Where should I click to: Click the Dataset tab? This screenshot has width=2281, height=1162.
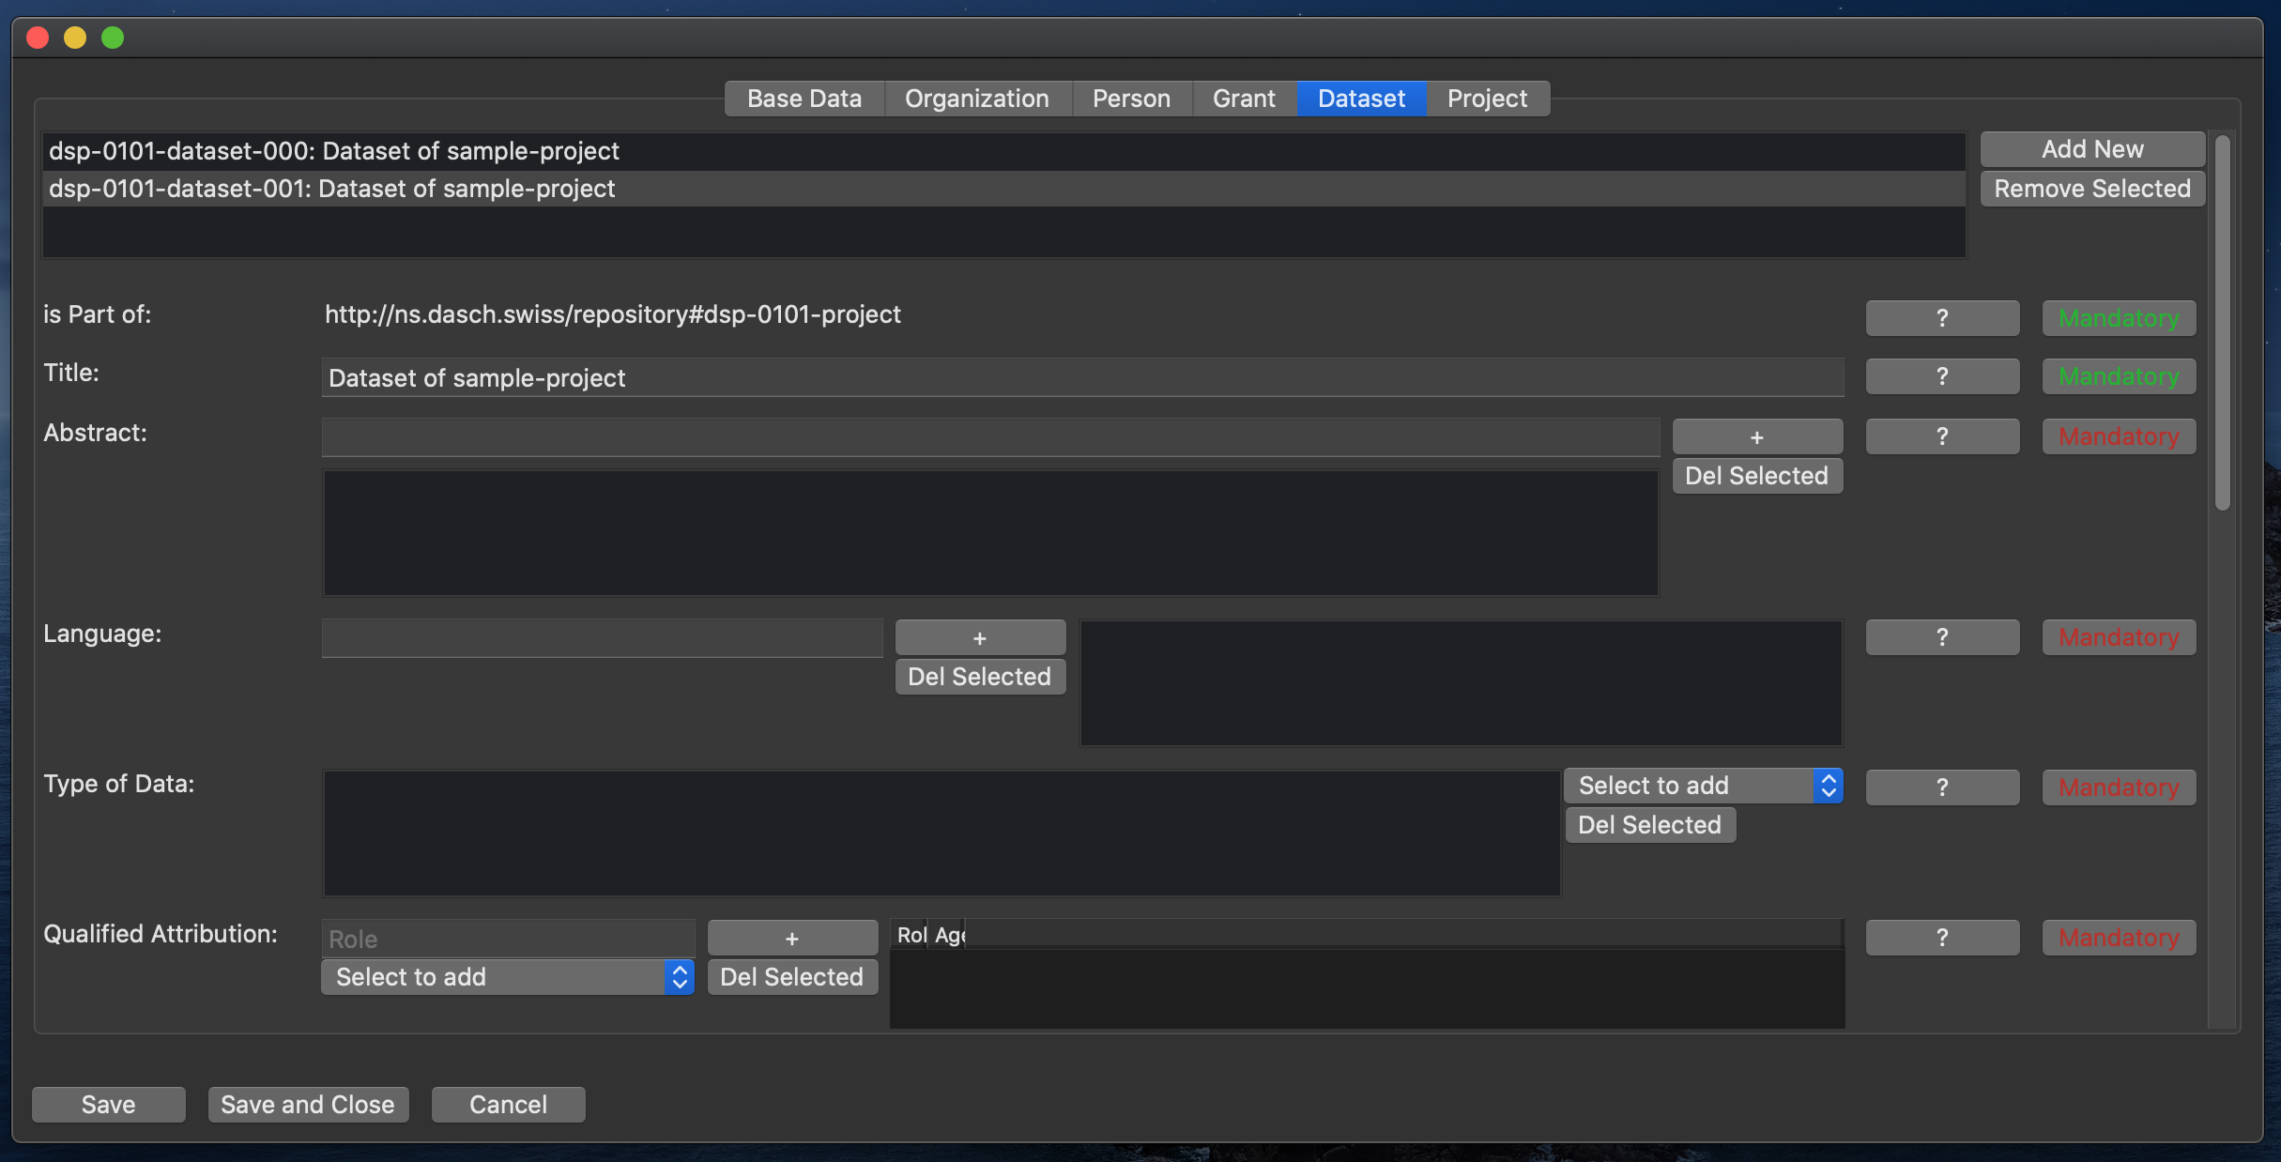(x=1361, y=99)
